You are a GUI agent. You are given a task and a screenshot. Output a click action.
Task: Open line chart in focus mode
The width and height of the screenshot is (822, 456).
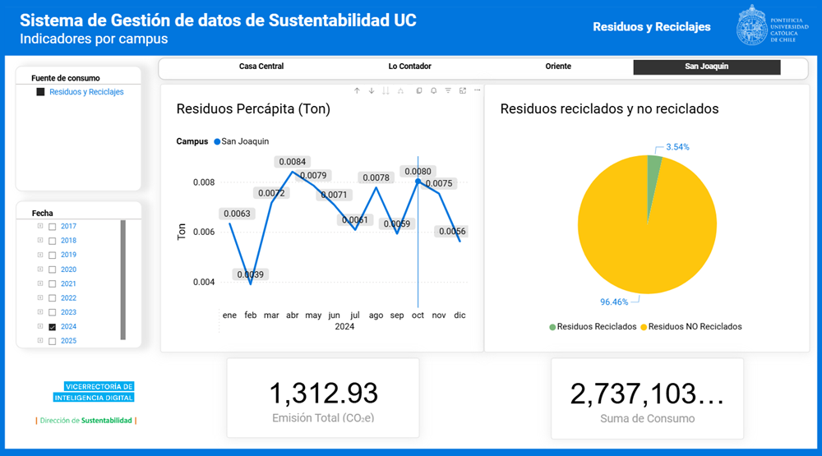[463, 91]
